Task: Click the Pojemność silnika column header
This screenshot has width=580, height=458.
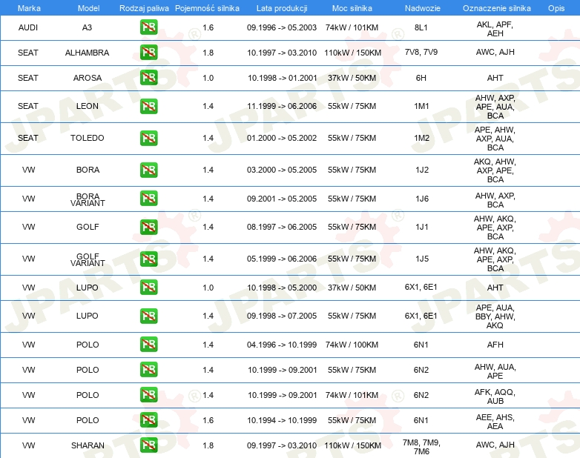Action: click(x=207, y=8)
